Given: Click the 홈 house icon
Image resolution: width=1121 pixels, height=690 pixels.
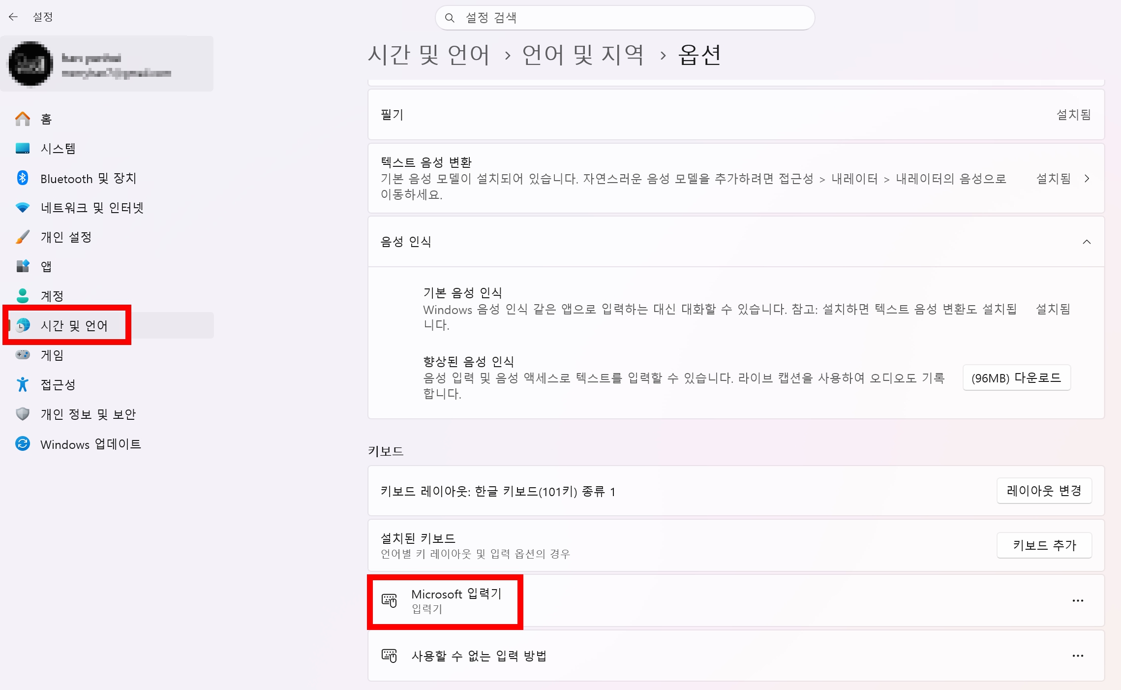Looking at the screenshot, I should click(23, 119).
